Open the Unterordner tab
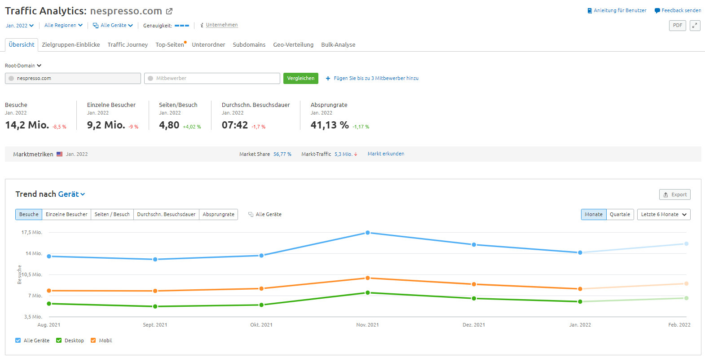The image size is (705, 358). pos(208,44)
